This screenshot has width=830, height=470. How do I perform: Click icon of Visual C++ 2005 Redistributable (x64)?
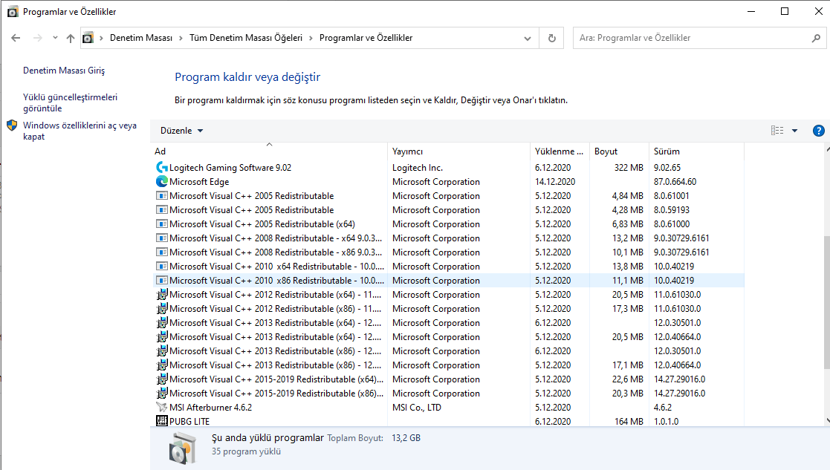[x=162, y=223]
